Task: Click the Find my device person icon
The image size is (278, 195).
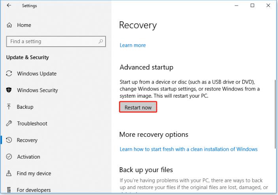Action: (9, 173)
